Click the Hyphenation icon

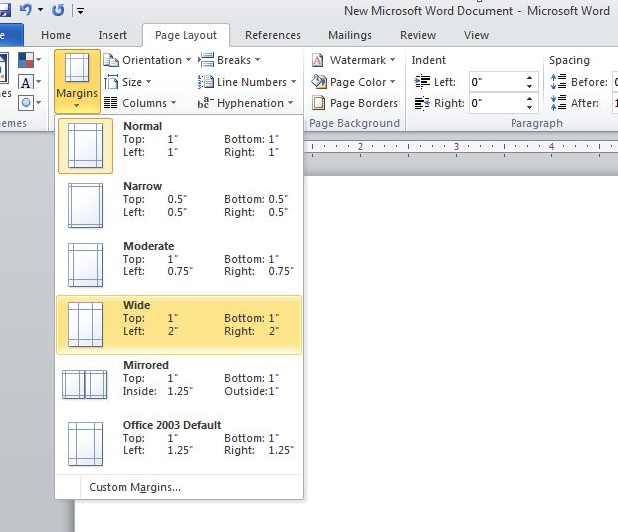click(x=205, y=103)
